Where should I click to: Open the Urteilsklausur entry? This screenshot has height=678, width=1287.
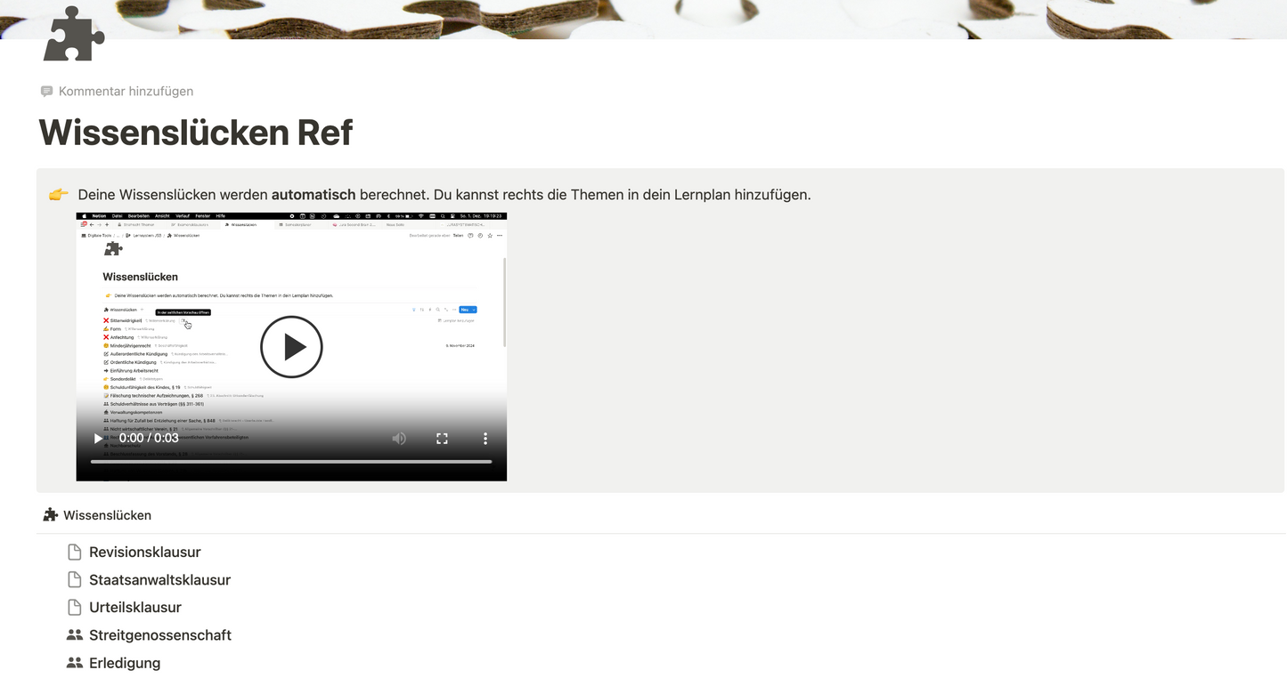[135, 608]
